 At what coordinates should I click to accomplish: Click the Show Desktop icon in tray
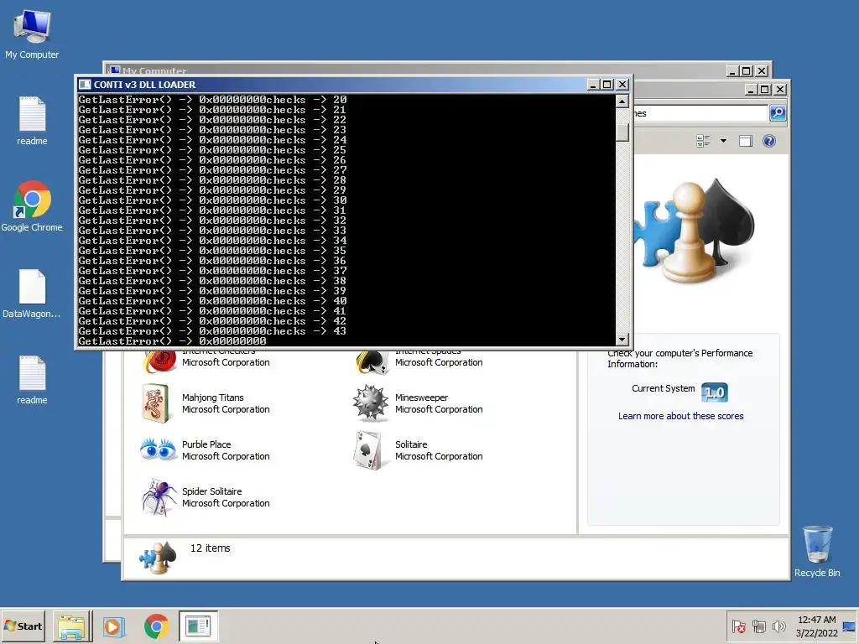click(849, 626)
